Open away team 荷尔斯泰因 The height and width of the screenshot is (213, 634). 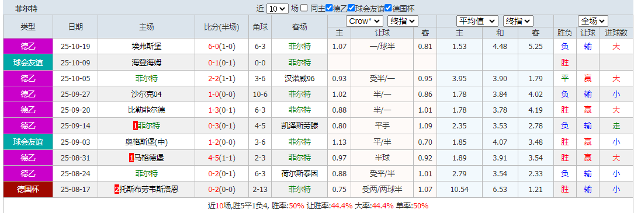coord(300,173)
